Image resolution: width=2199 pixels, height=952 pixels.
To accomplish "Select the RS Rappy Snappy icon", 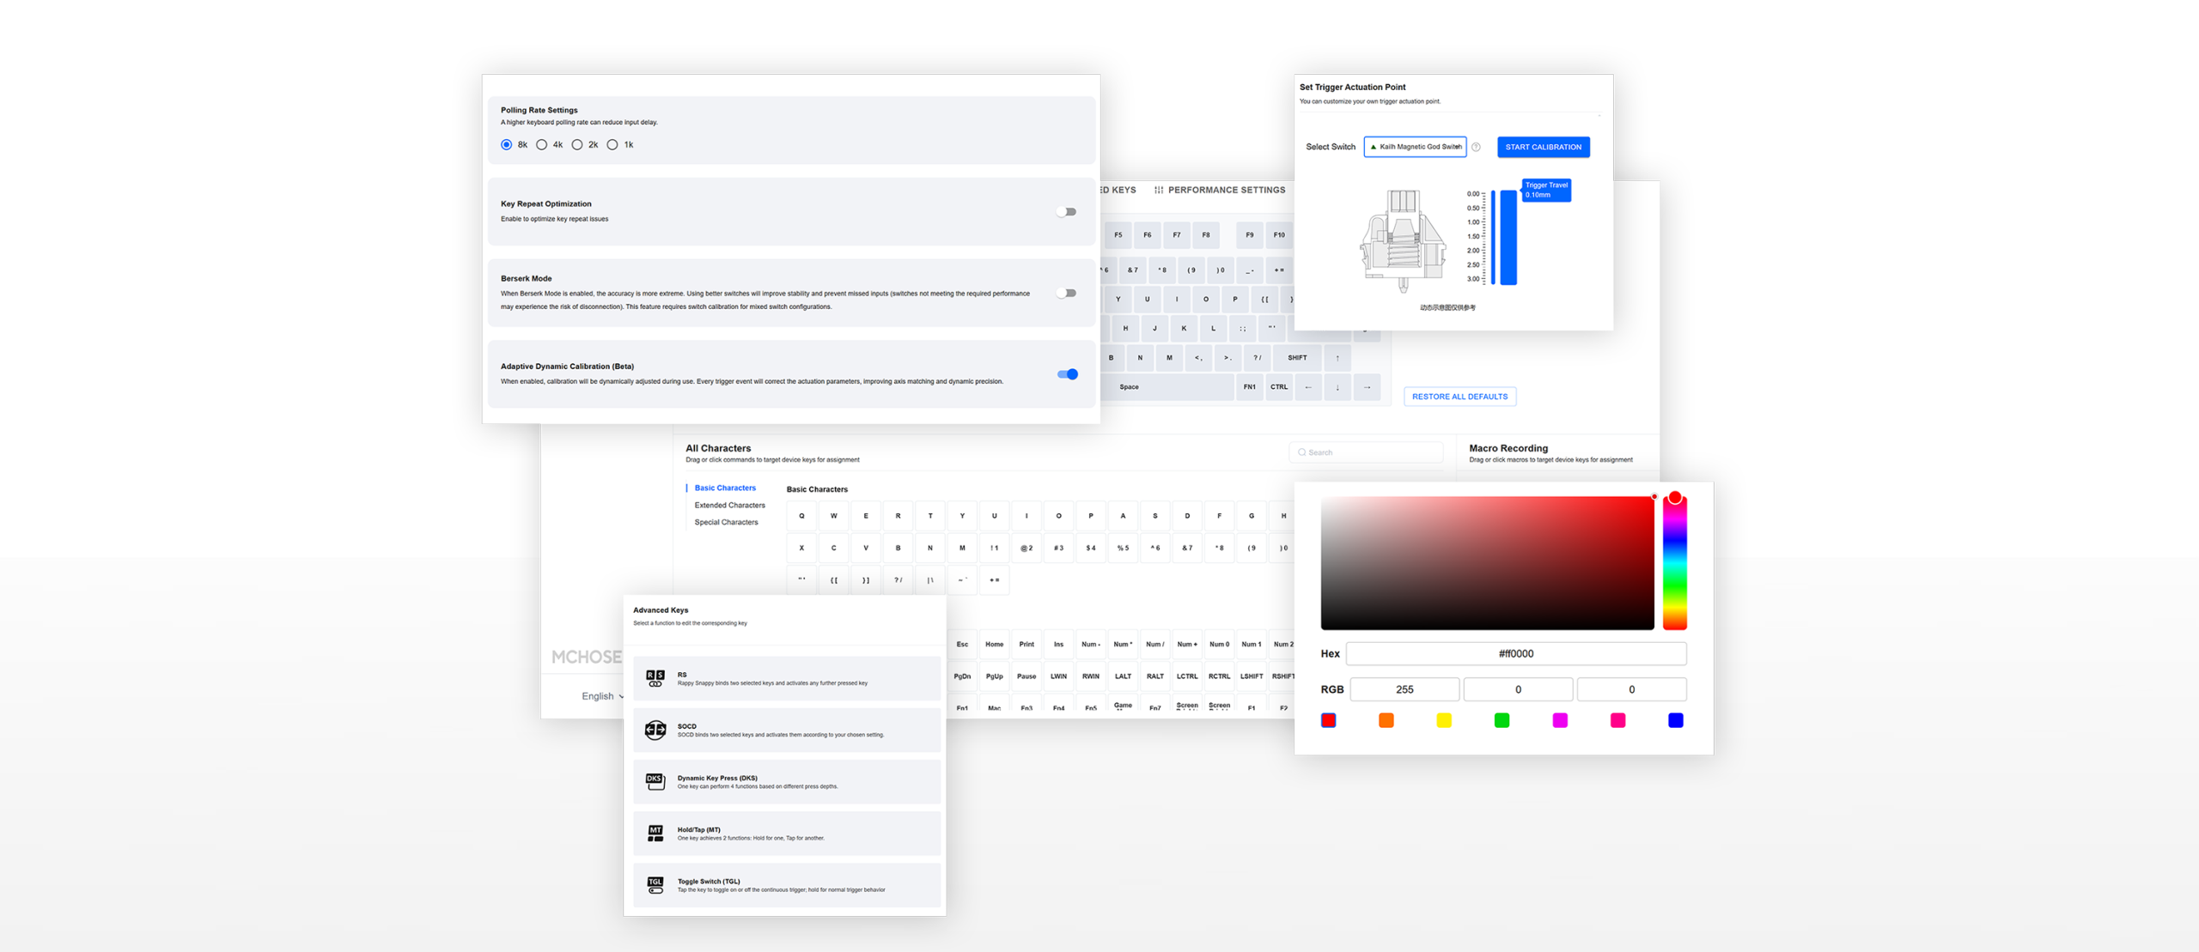I will (x=655, y=678).
